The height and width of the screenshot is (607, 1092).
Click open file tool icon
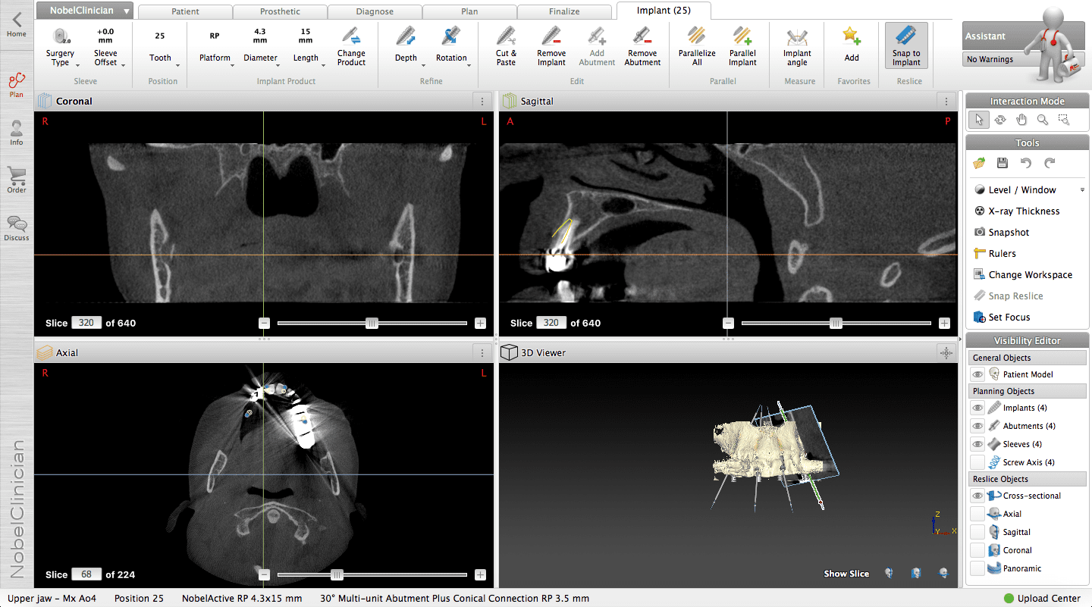pyautogui.click(x=979, y=163)
